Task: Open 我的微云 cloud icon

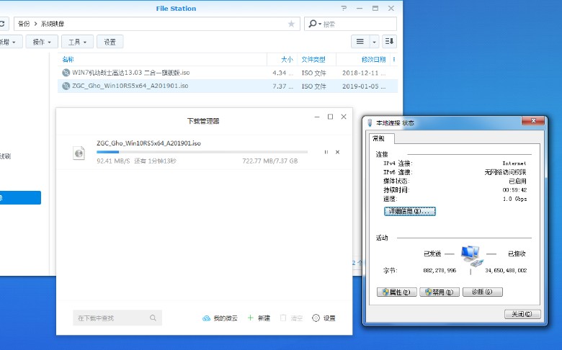Action: click(x=206, y=318)
